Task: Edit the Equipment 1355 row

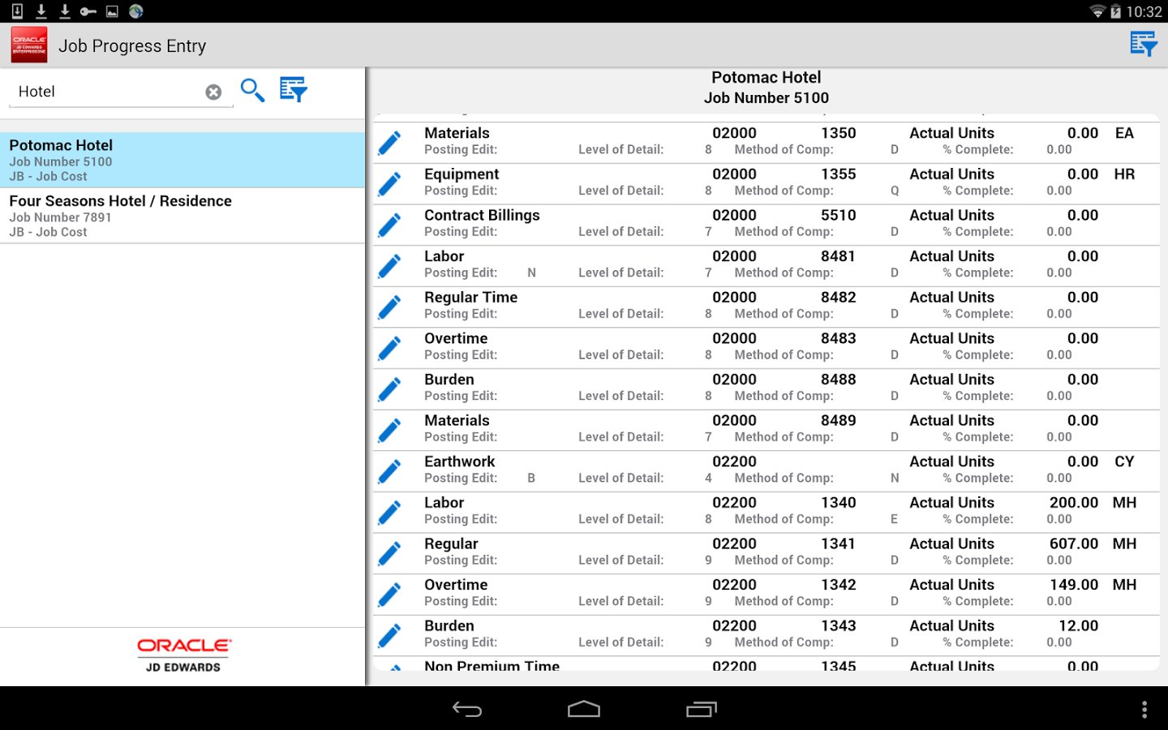Action: (x=389, y=184)
